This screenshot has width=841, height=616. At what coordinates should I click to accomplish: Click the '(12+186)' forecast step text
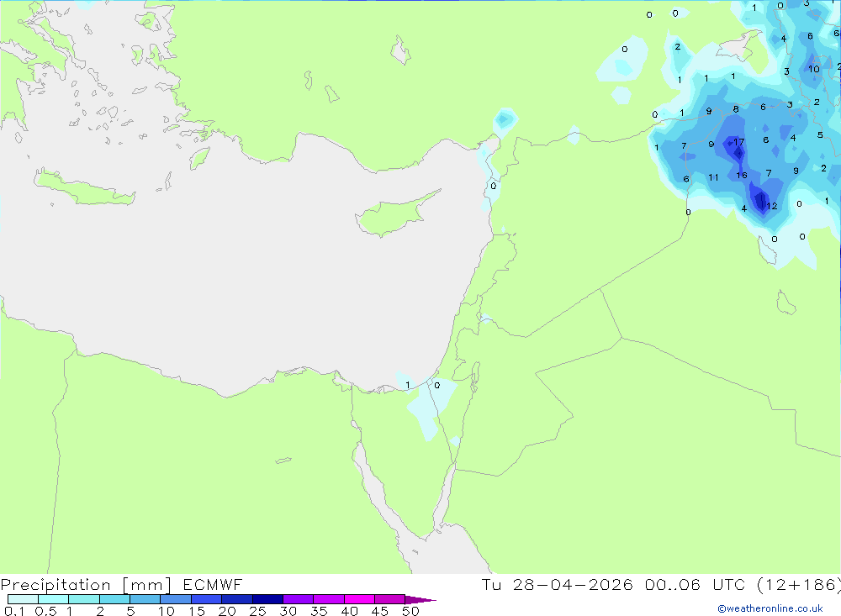pos(799,585)
